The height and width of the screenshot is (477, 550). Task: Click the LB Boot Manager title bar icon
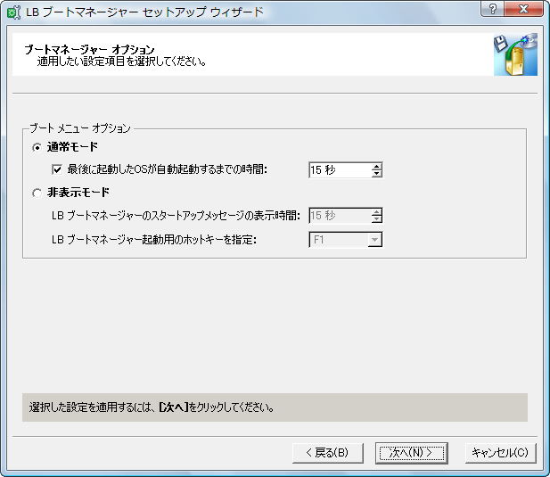pos(13,12)
